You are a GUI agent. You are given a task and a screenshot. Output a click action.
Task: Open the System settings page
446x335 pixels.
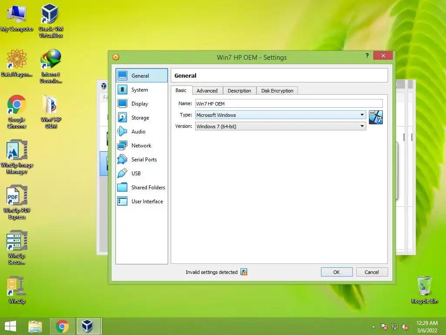click(x=142, y=90)
